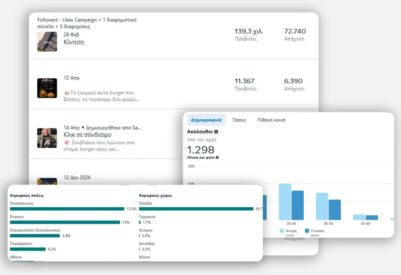Screen dimensions: 401x275
Task: Switch to the Δημογραφικά tab
Action: click(206, 120)
